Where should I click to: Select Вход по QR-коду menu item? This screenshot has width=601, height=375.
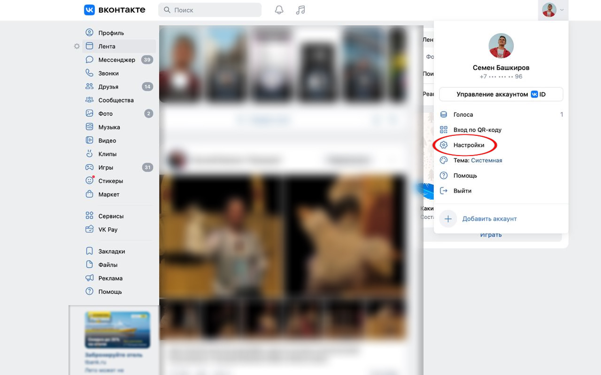(477, 130)
